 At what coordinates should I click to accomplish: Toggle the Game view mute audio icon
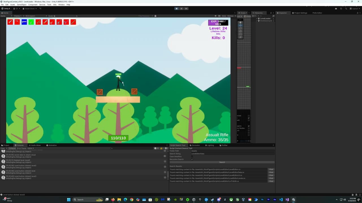click(x=216, y=16)
